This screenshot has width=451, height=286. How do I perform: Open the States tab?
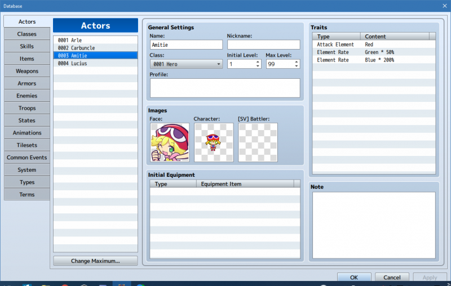click(x=27, y=120)
